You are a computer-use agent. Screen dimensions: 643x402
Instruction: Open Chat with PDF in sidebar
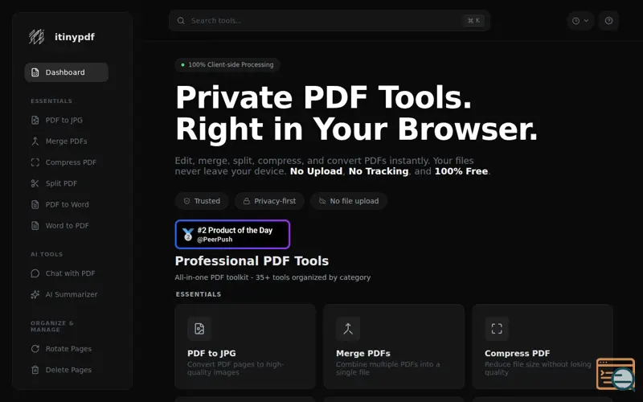pos(67,273)
